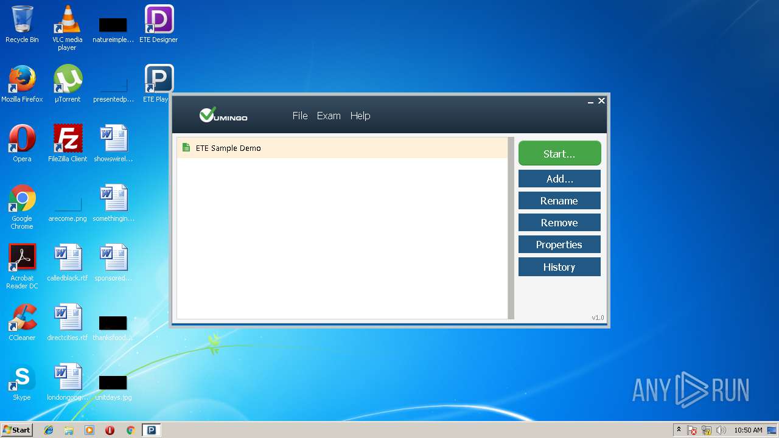Click the Action Center flag tray icon

[x=692, y=430]
